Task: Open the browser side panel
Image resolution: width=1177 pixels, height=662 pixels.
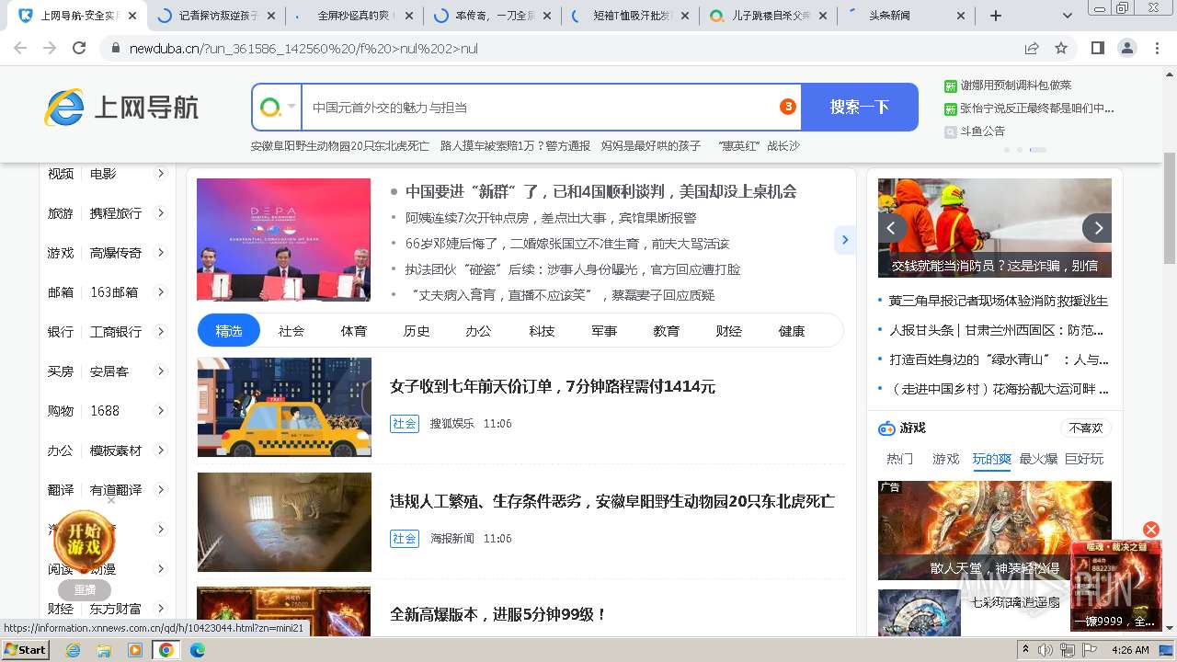Action: 1098,48
